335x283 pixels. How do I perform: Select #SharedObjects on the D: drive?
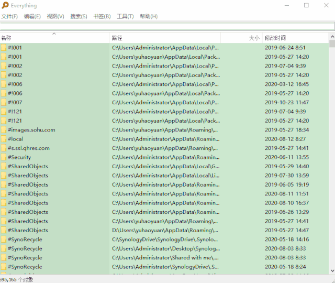[164, 230]
